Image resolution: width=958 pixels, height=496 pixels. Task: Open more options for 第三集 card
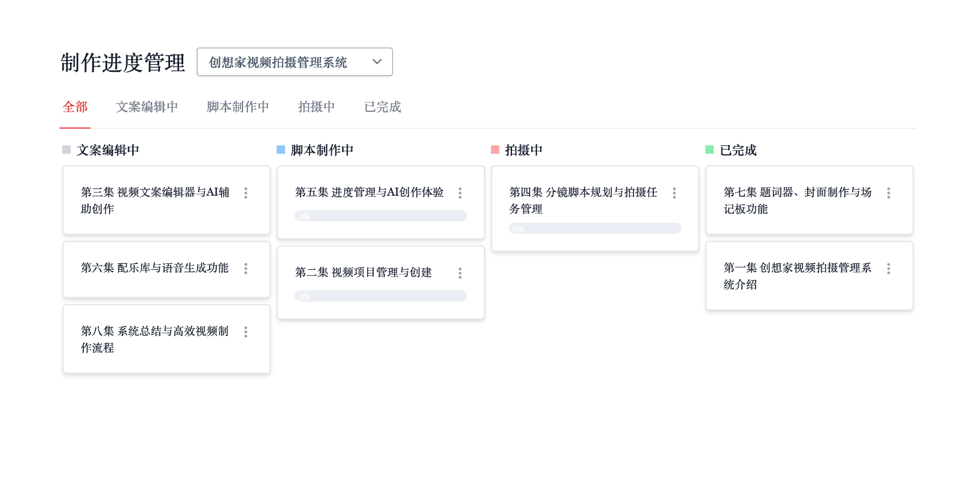(245, 193)
